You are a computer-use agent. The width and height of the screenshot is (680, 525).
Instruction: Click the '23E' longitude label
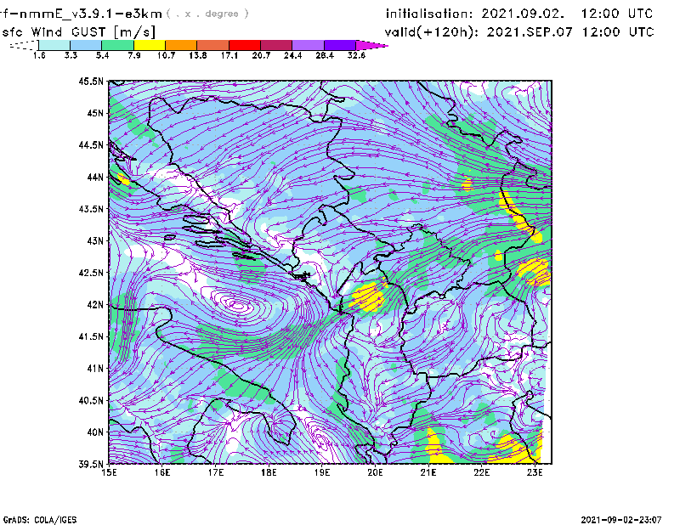[535, 472]
